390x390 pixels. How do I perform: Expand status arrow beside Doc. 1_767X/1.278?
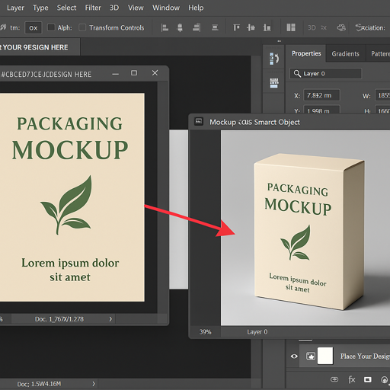(x=110, y=319)
